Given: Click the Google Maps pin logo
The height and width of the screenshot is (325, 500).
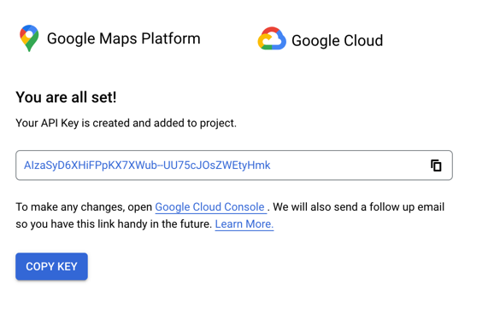Looking at the screenshot, I should tap(29, 38).
